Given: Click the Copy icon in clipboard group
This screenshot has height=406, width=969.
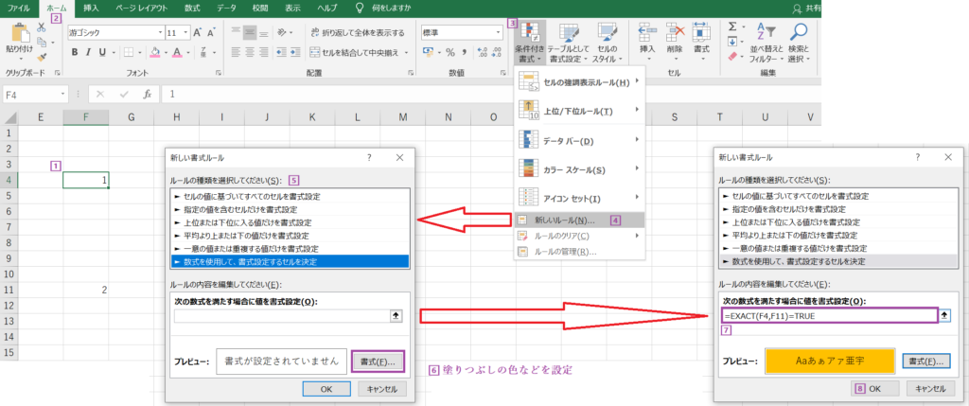Looking at the screenshot, I should (x=42, y=42).
